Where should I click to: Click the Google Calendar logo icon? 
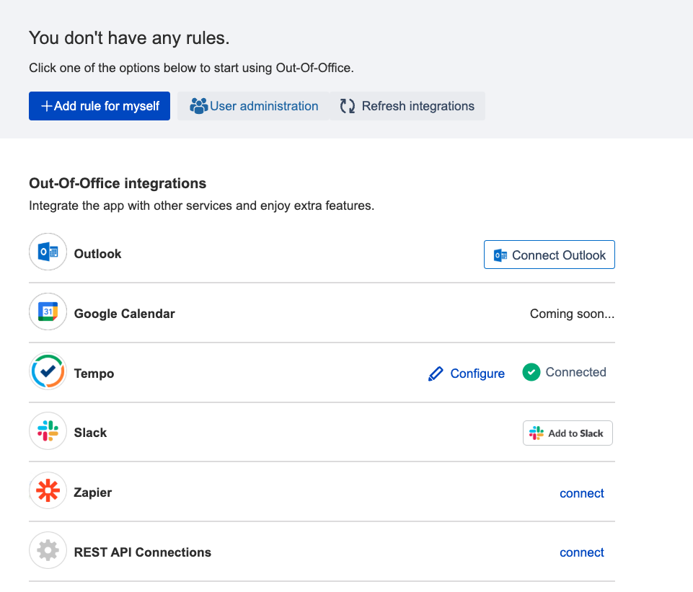48,312
